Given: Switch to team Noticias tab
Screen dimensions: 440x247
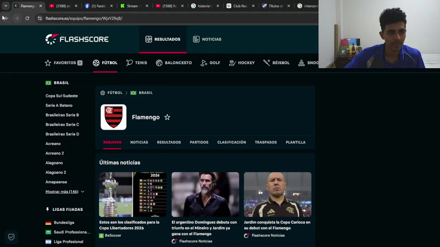Looking at the screenshot, I should click(x=139, y=142).
